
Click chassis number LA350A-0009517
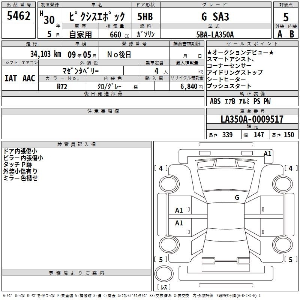pos(252,120)
